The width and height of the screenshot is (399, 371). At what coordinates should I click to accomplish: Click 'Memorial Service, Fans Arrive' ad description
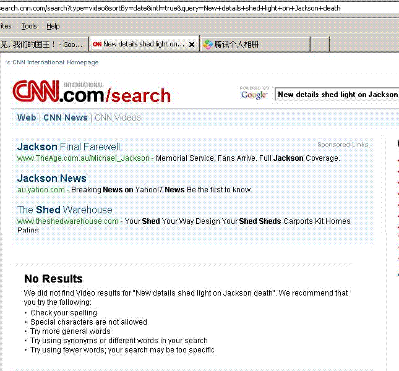247,158
